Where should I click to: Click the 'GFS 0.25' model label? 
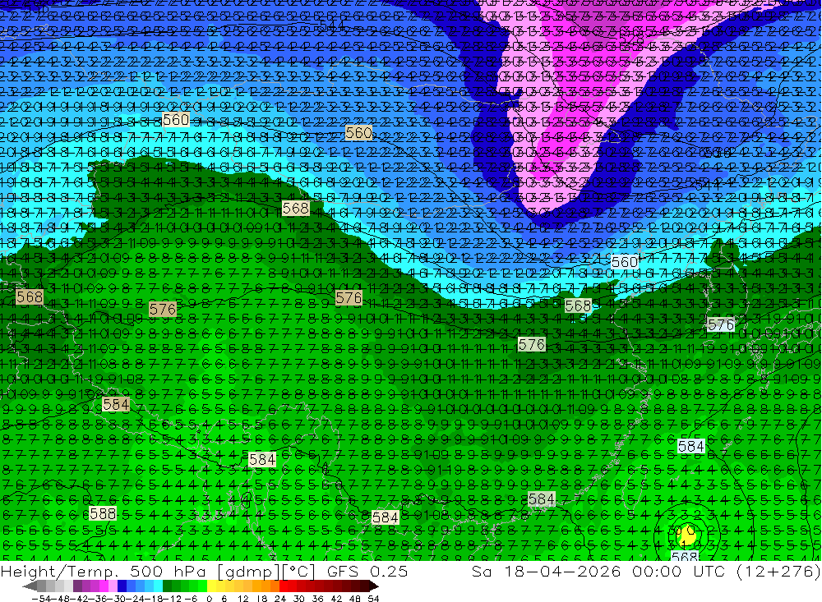click(x=367, y=571)
